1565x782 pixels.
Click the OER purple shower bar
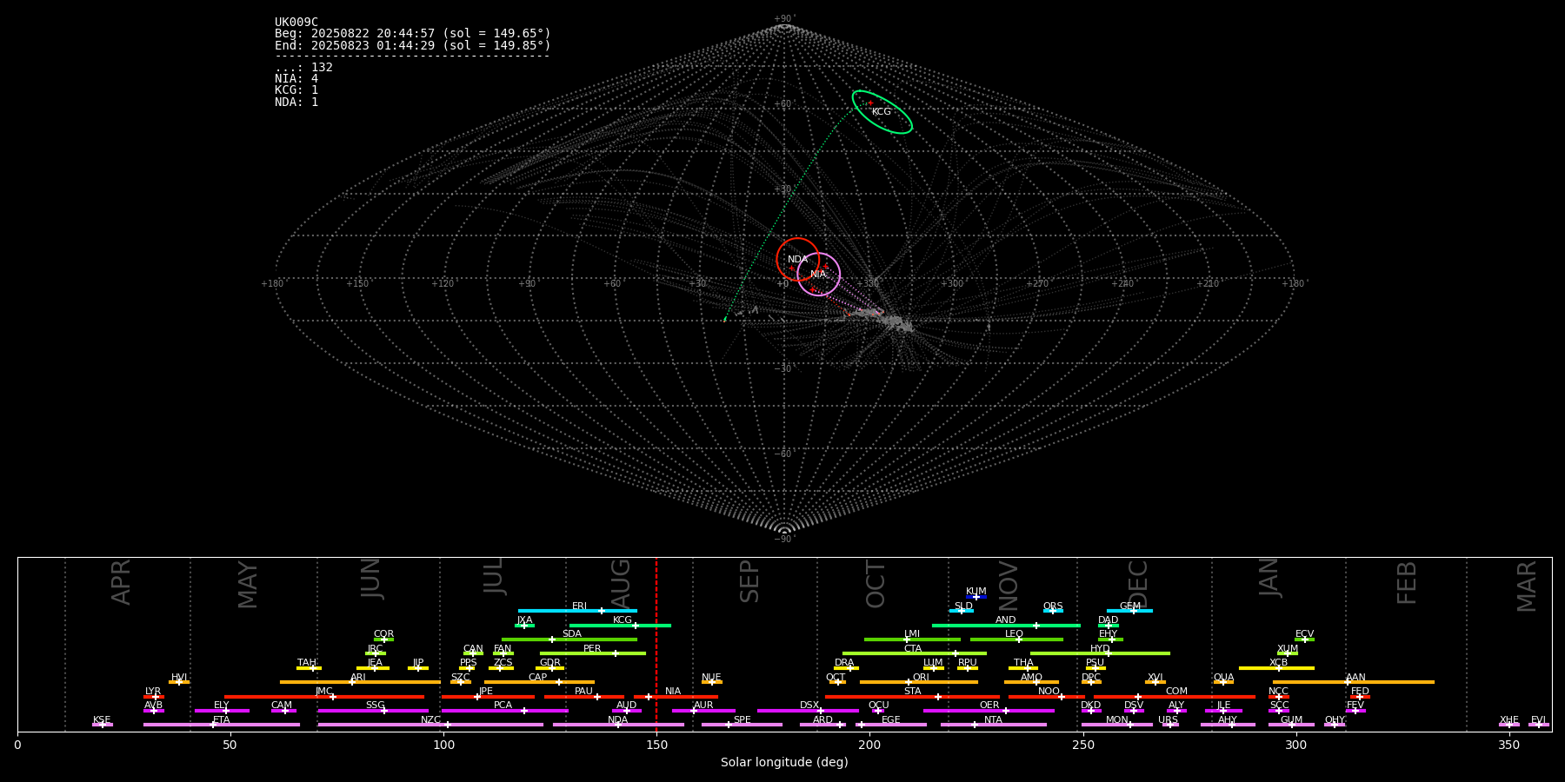[x=989, y=711]
